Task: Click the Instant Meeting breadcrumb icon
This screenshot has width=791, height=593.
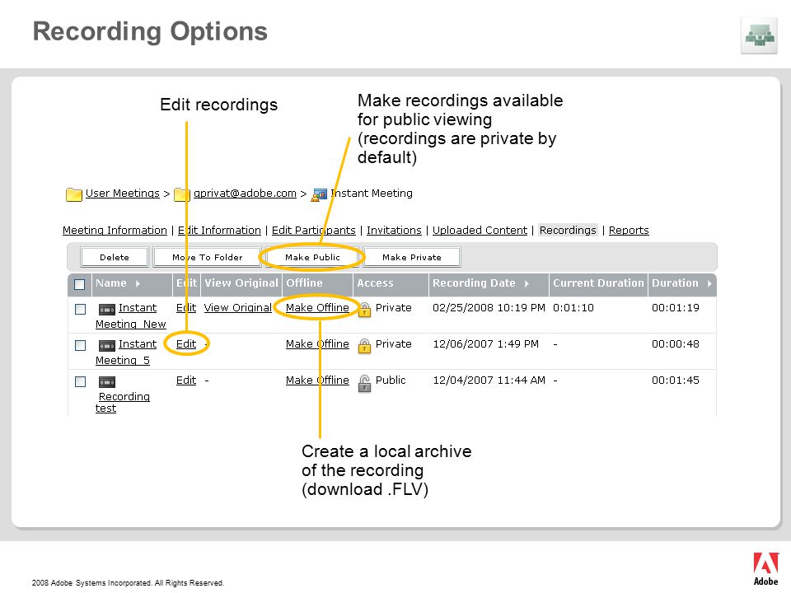Action: point(319,194)
